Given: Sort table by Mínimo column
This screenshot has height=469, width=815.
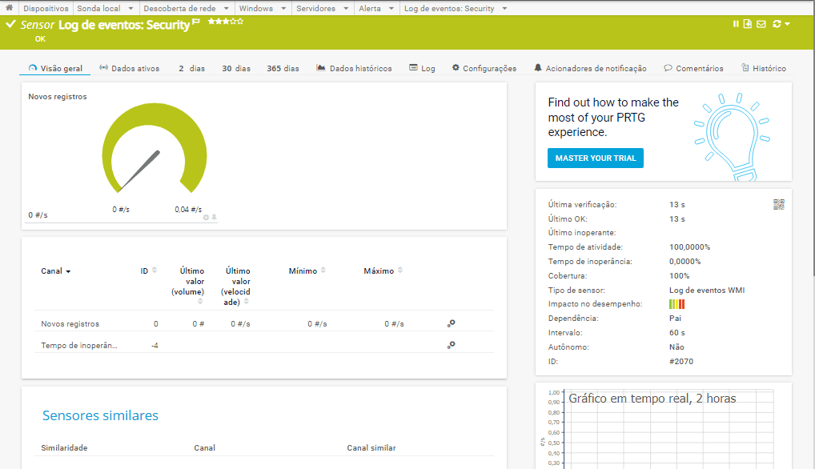Looking at the screenshot, I should click(x=307, y=271).
